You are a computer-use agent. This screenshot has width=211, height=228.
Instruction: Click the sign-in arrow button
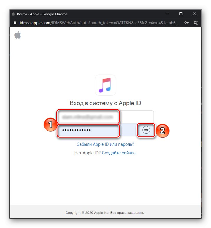[x=146, y=130]
